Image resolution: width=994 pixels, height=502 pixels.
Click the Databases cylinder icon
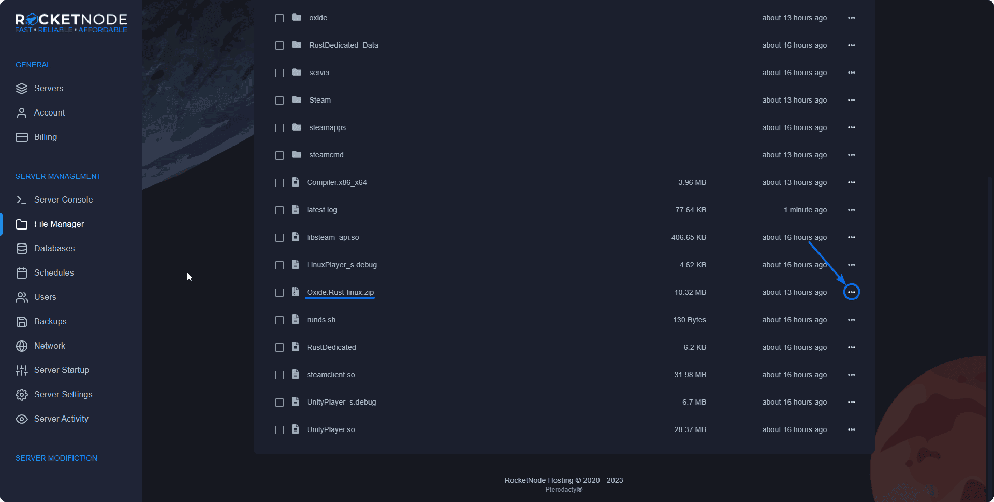click(x=22, y=249)
